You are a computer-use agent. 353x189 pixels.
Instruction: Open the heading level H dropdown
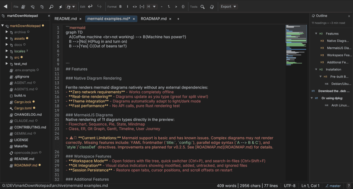click(151, 7)
